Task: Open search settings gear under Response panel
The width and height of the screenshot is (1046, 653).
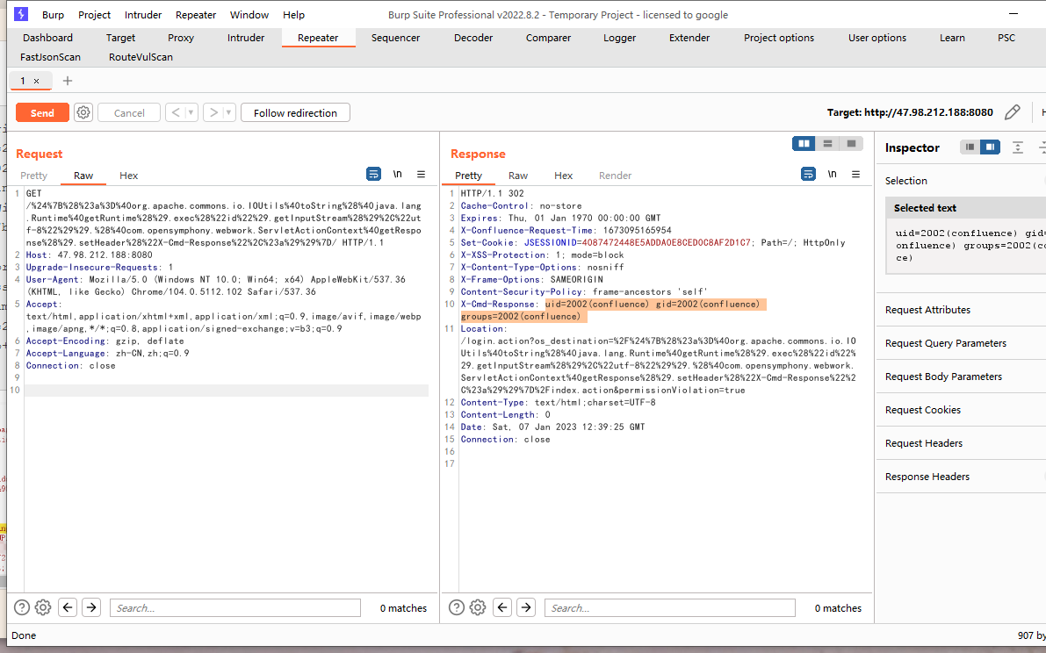Action: pyautogui.click(x=478, y=607)
